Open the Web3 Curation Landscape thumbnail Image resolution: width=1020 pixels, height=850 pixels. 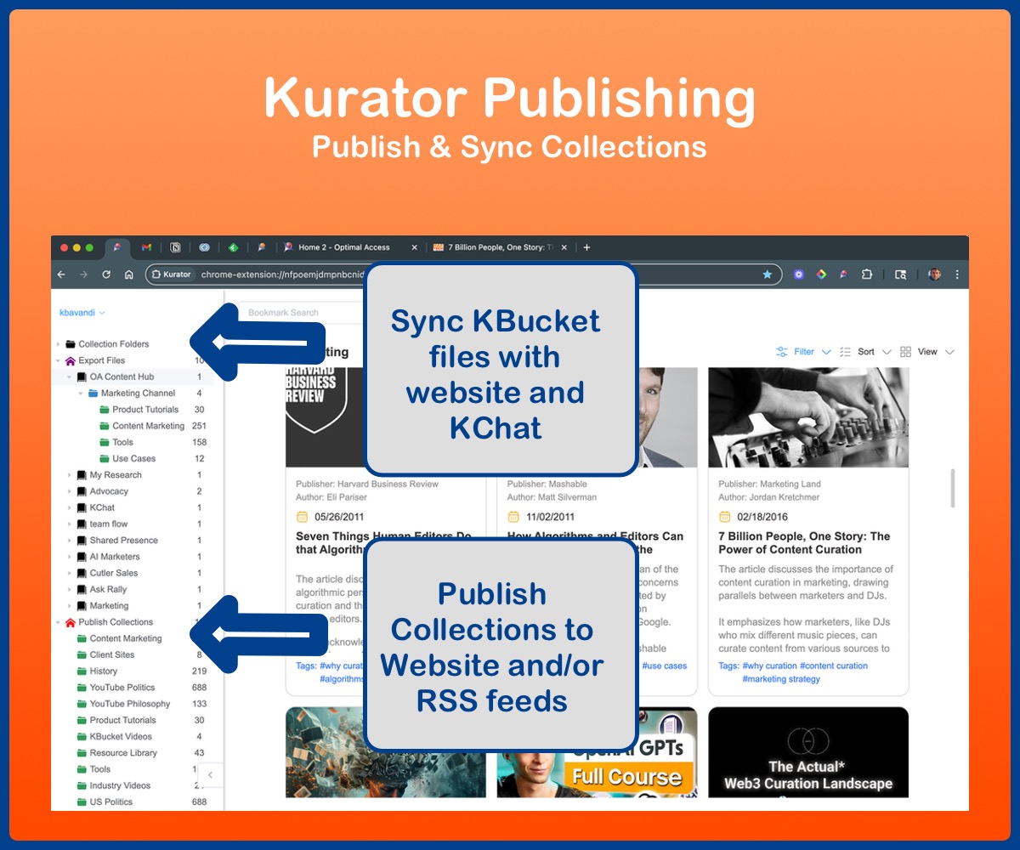807,752
